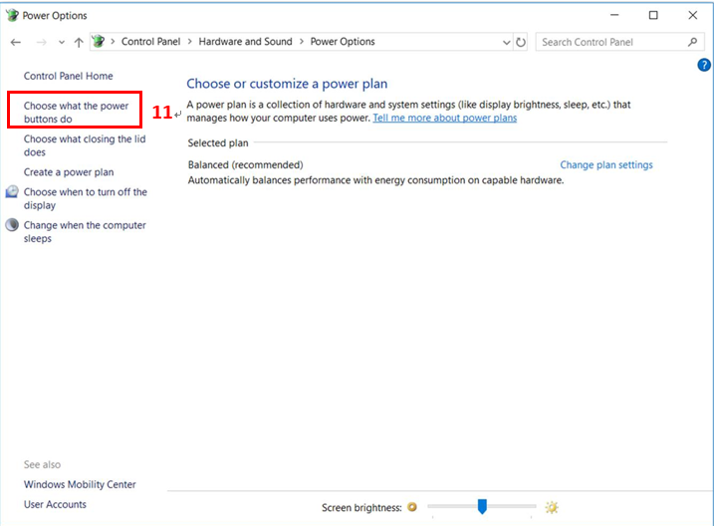Open the recent locations dropdown arrow
The width and height of the screenshot is (714, 526).
click(62, 43)
